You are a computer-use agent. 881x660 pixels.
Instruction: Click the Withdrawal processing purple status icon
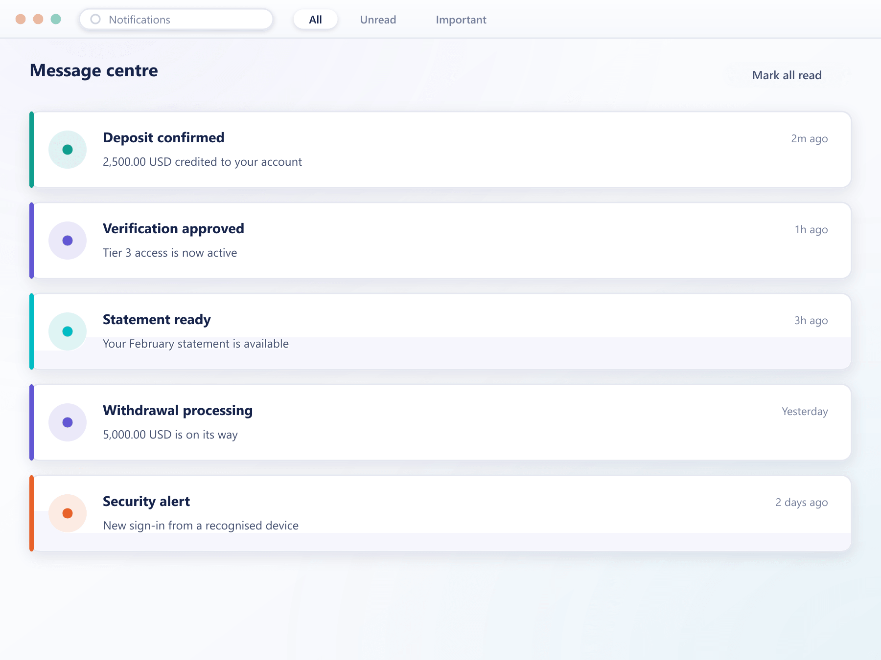[x=68, y=422]
